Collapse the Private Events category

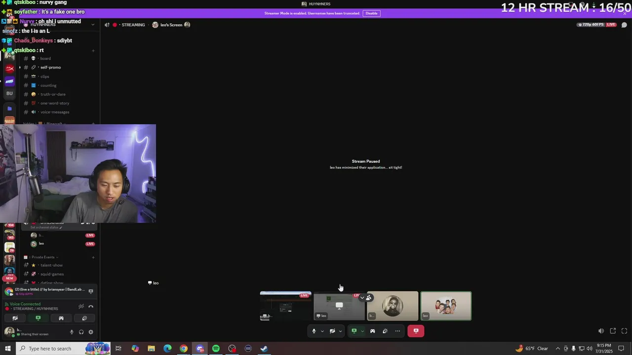(43, 257)
